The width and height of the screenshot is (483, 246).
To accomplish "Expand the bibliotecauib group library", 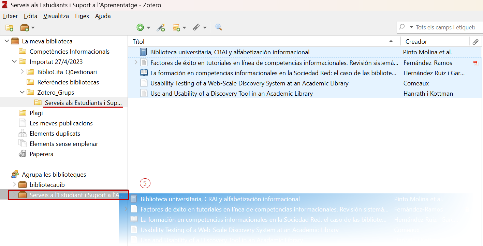I will [x=14, y=184].
